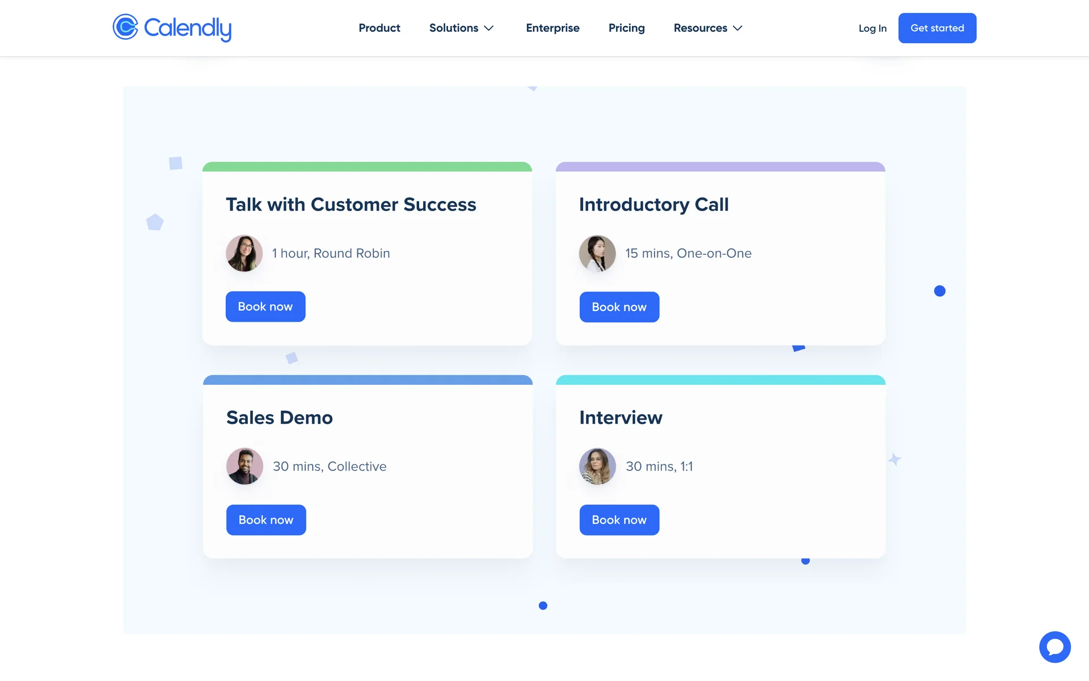Click the green bar atop Customer Success card
Viewport: 1089px width, 681px height.
pos(367,167)
